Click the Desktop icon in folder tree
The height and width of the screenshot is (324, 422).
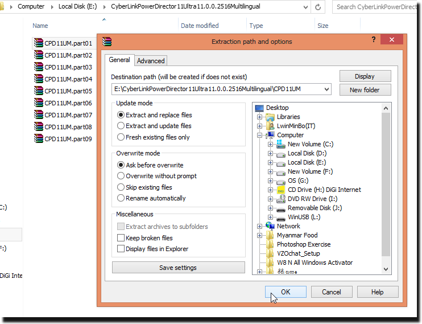[x=259, y=108]
